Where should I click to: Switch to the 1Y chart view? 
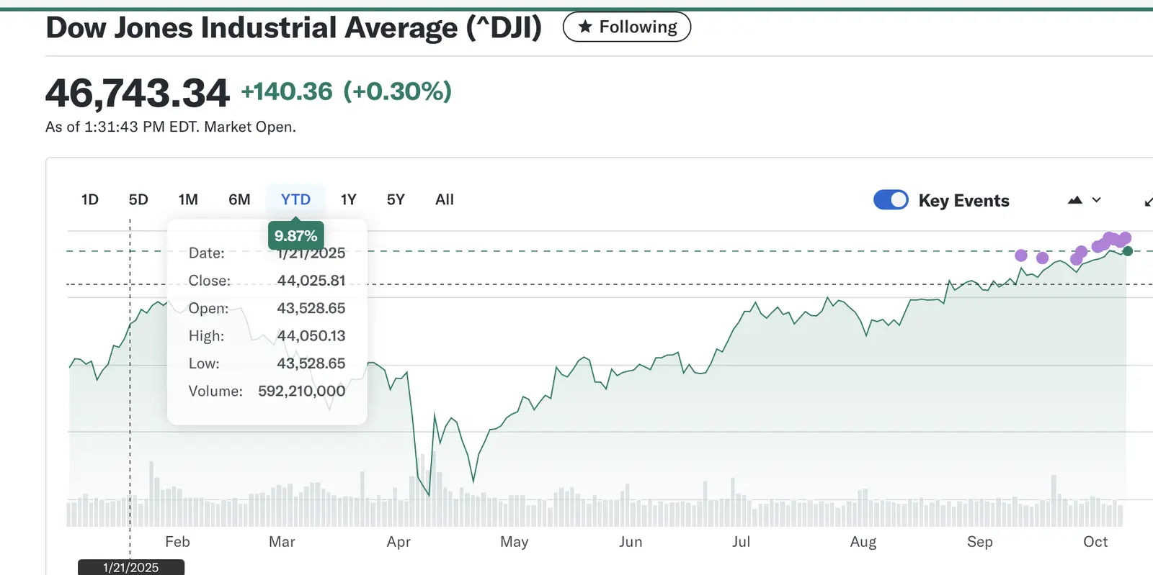point(349,199)
